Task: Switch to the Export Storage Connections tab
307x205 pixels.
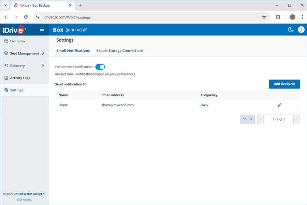Action: click(x=120, y=50)
